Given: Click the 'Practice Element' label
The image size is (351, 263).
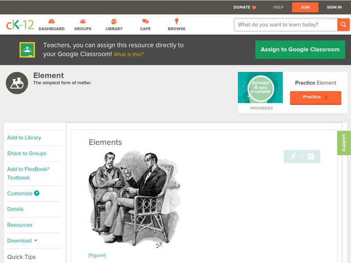Looking at the screenshot, I should [315, 83].
